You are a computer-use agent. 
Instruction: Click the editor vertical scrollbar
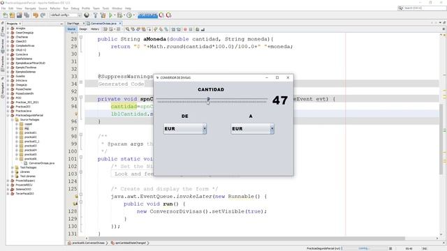point(441,139)
